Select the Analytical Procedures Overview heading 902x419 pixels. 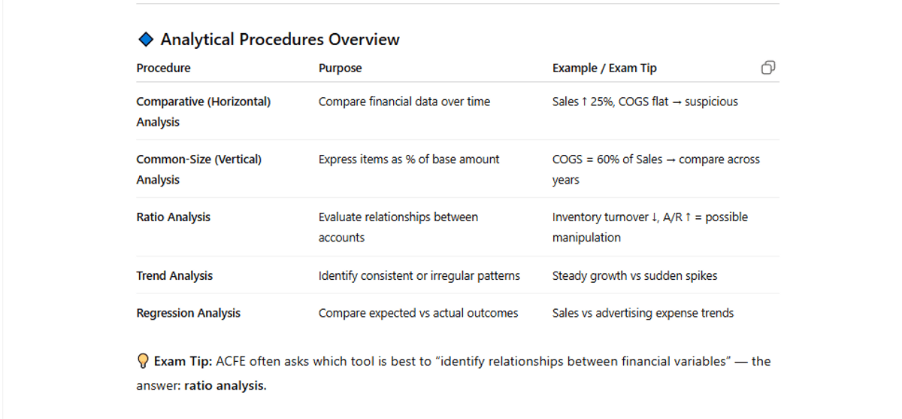[280, 39]
